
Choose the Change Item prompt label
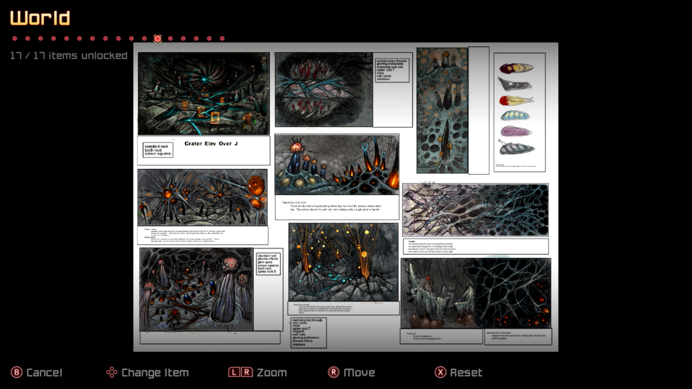tap(155, 372)
